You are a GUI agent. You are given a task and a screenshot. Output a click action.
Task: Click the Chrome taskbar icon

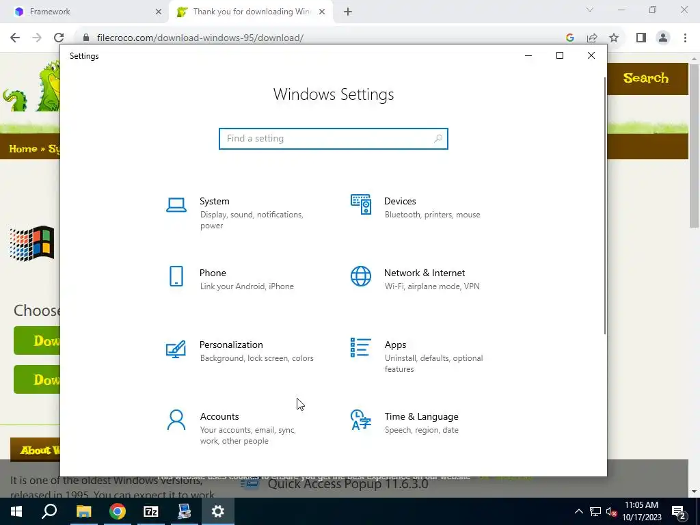tap(117, 511)
